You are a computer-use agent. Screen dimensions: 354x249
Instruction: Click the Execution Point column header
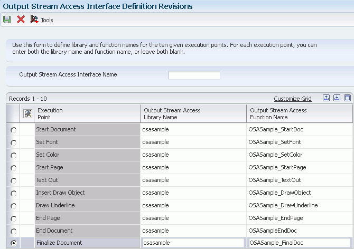tap(50, 113)
